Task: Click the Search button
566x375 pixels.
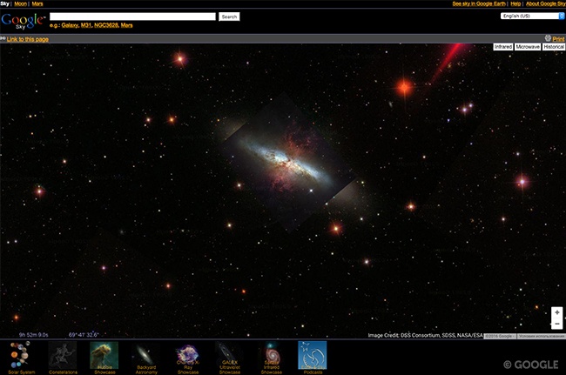Action: tap(229, 17)
